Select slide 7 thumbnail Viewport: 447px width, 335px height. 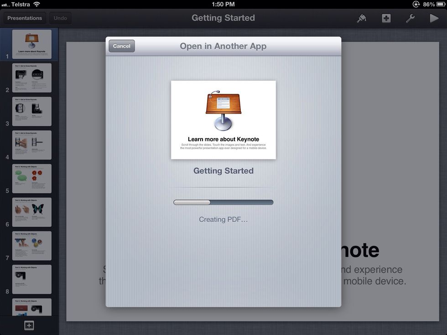pyautogui.click(x=31, y=246)
